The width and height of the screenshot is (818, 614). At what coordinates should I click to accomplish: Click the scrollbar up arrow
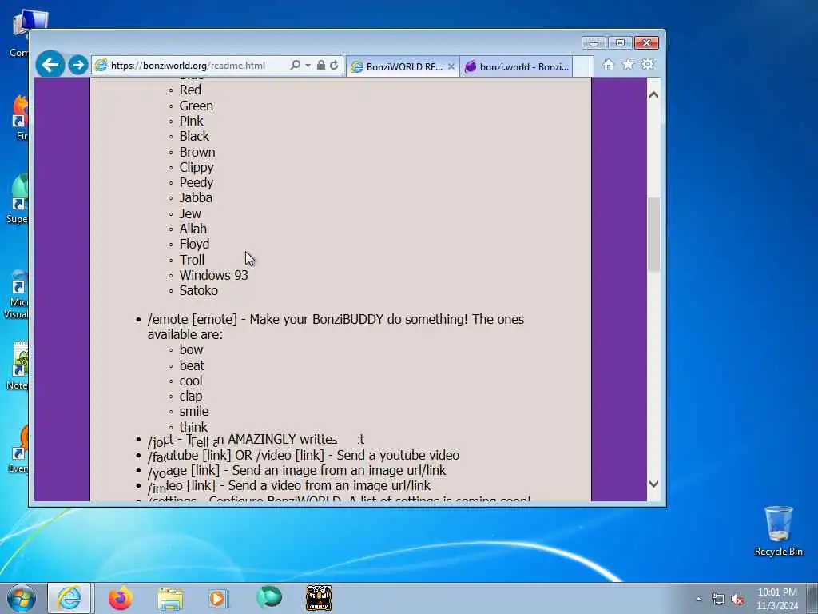653,95
